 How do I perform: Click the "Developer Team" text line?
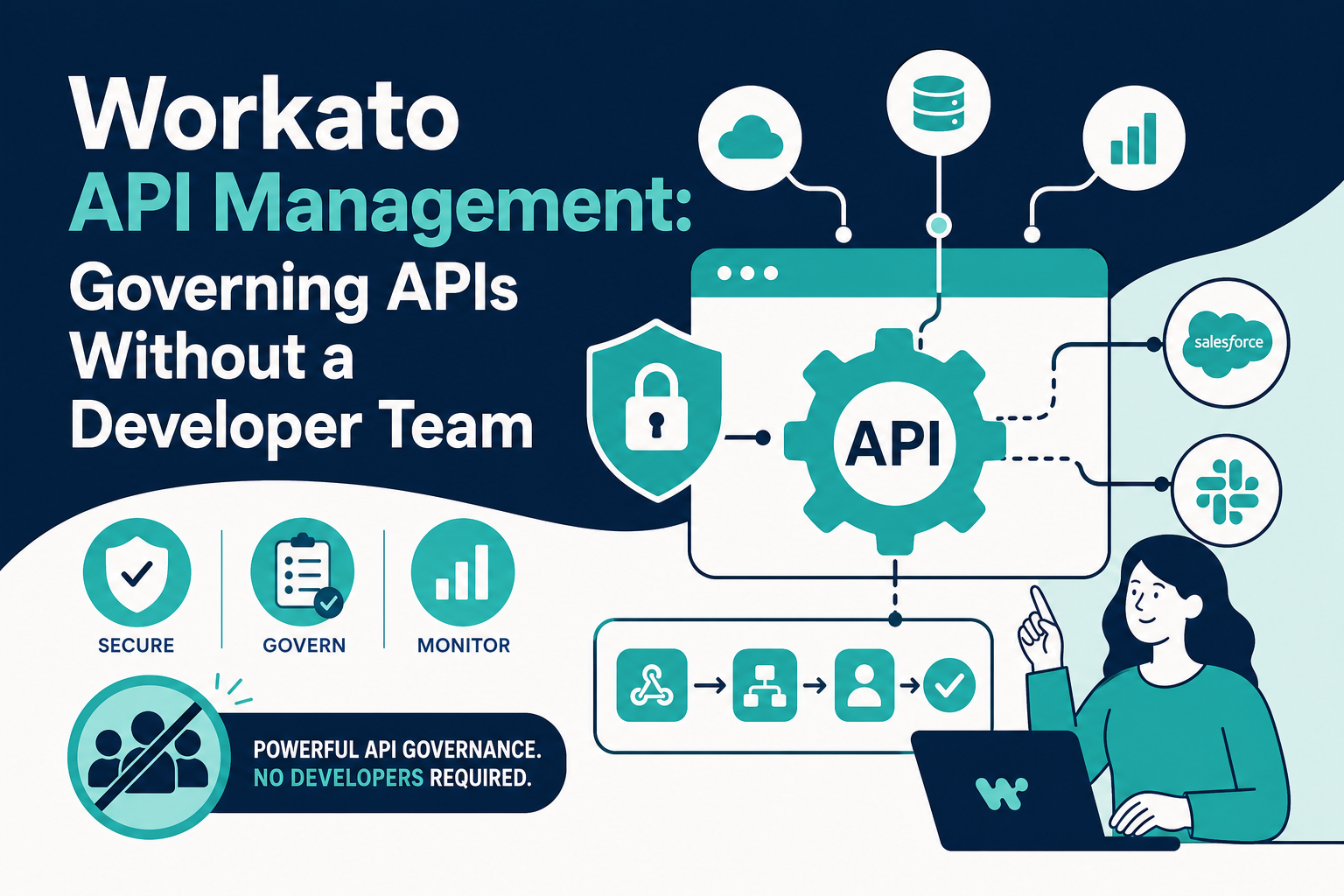[302, 426]
